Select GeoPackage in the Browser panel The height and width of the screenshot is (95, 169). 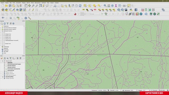6,47
